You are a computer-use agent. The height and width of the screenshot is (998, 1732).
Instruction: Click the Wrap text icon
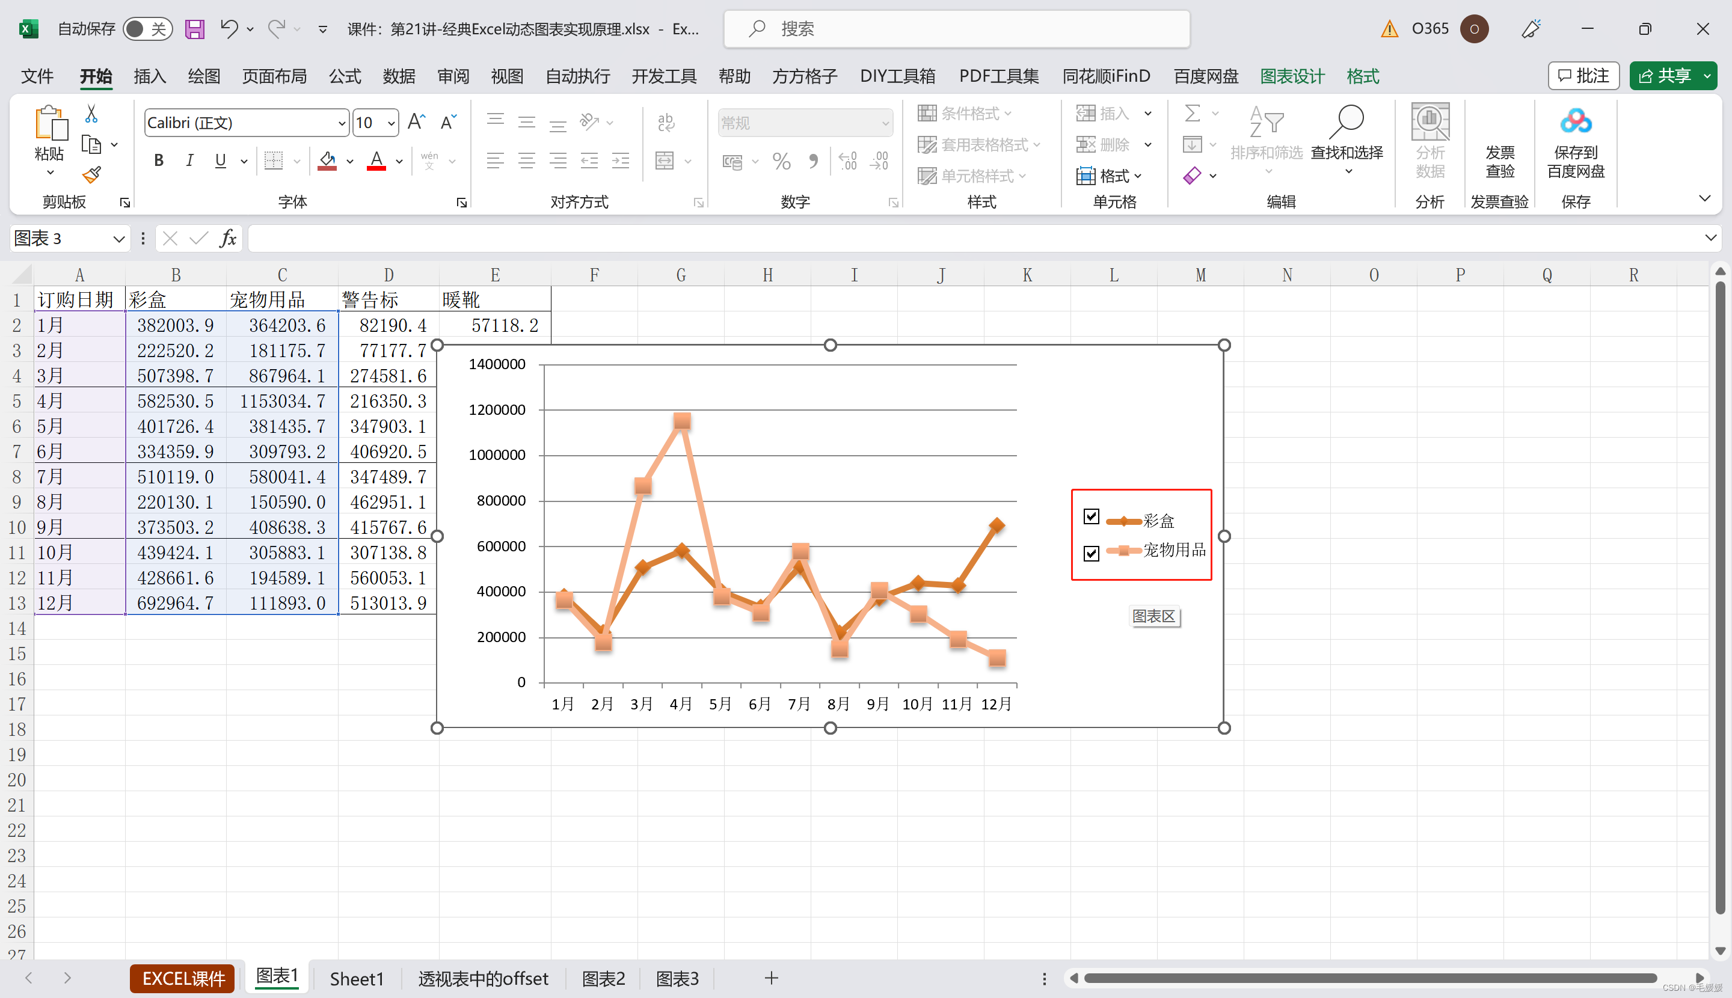point(666,123)
